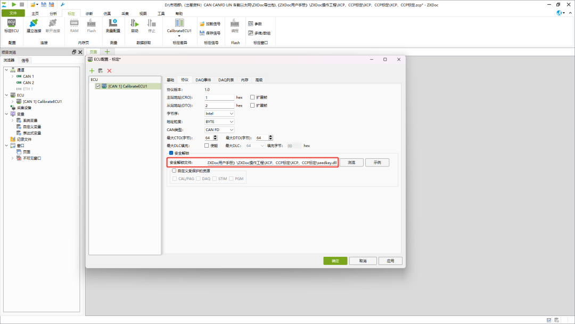Screen dimensions: 575x324
Task: Switch to 高级 tab in dialog
Action: [259, 80]
